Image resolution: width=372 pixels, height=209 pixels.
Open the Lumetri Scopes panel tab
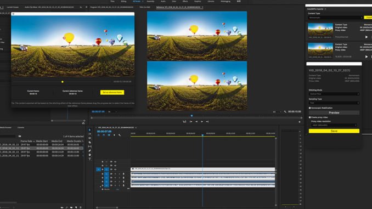(13, 7)
